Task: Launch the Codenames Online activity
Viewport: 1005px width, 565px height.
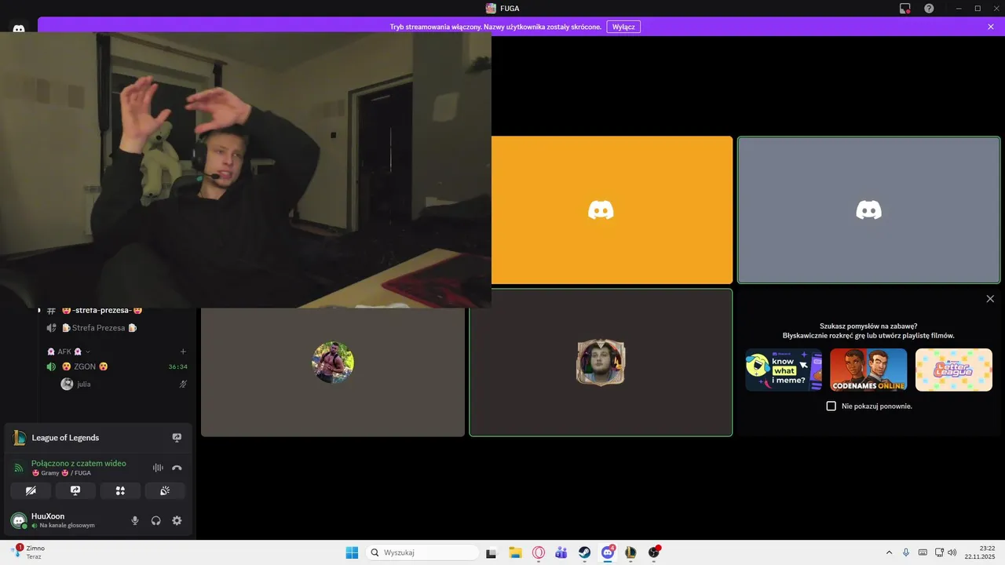Action: click(x=868, y=370)
